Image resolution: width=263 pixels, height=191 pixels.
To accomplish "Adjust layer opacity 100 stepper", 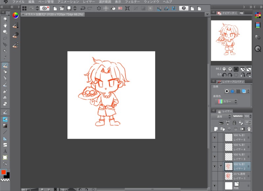I will tap(251, 116).
